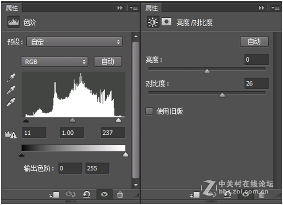Click the Levels panel vertical scrollbar thumb

tap(136, 110)
